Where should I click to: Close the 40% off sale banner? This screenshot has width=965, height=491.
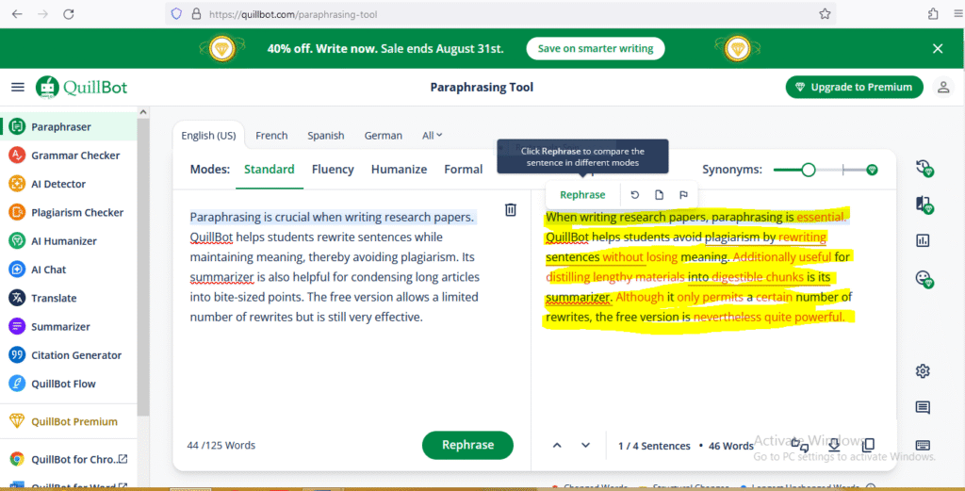(938, 49)
